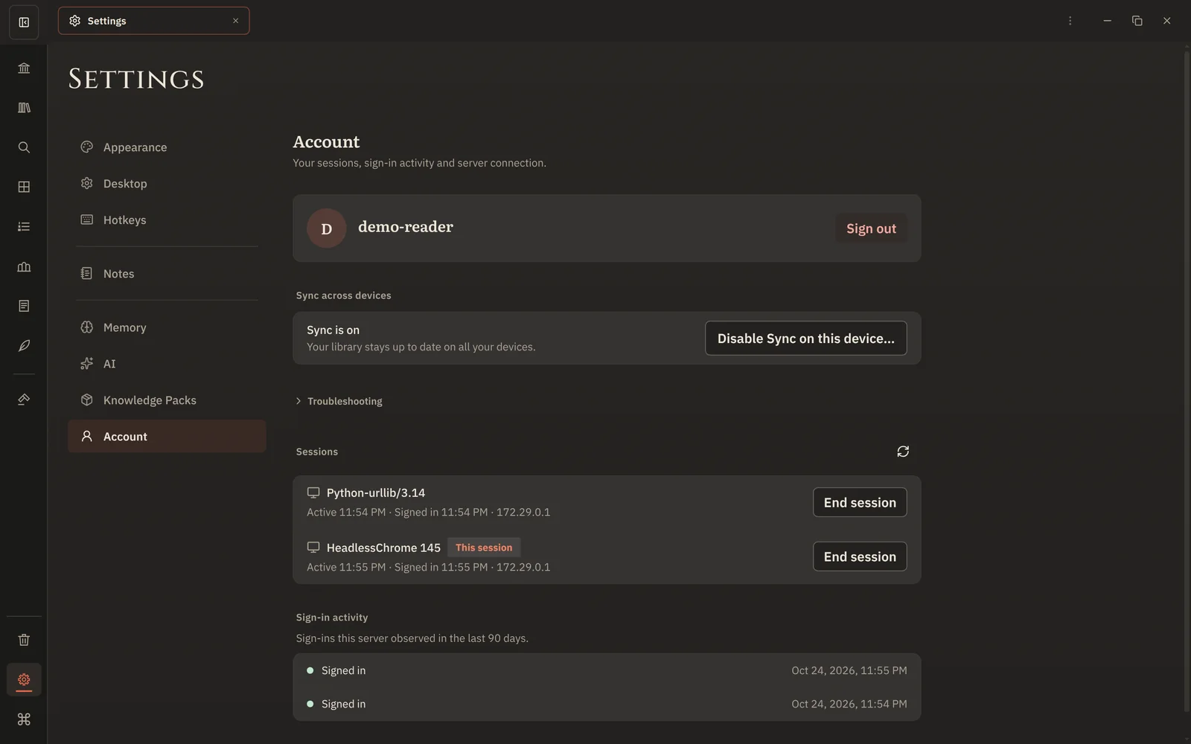
Task: Click the This session badge
Action: coord(484,548)
